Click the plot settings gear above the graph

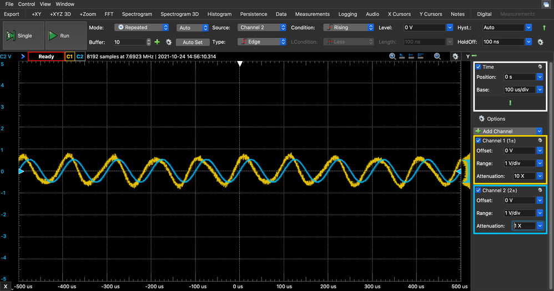[455, 57]
